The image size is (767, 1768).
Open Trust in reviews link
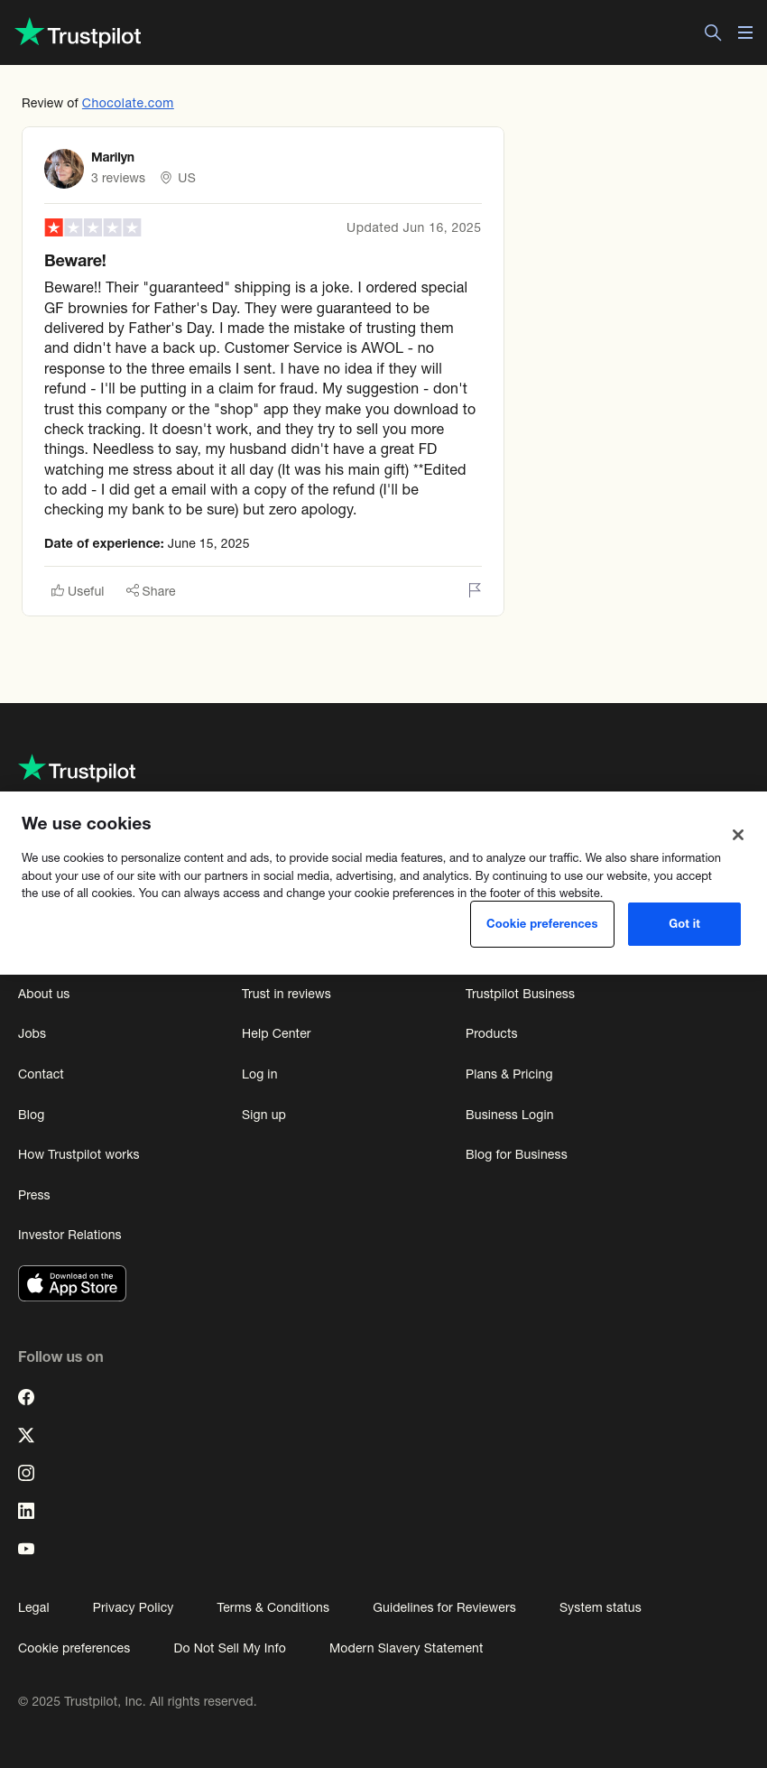(x=286, y=994)
